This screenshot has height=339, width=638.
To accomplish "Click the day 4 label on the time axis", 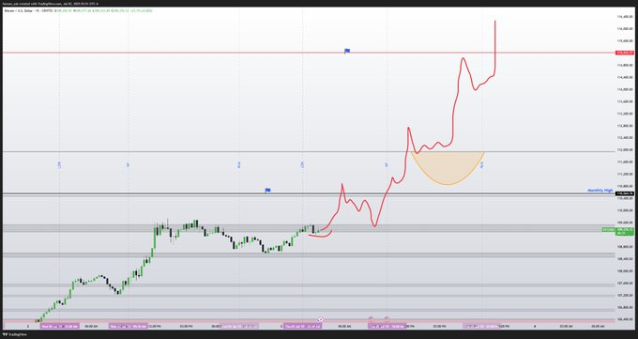I will click(x=535, y=327).
